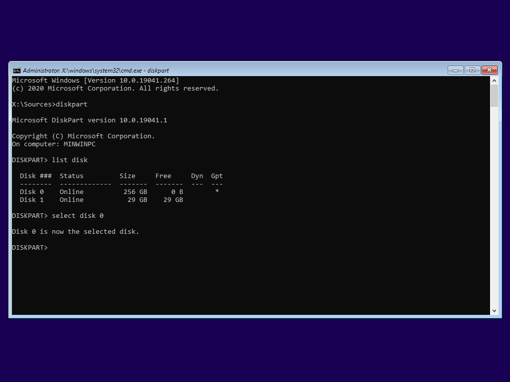Click the "Disk ###" column header
This screenshot has width=510, height=382.
point(36,176)
